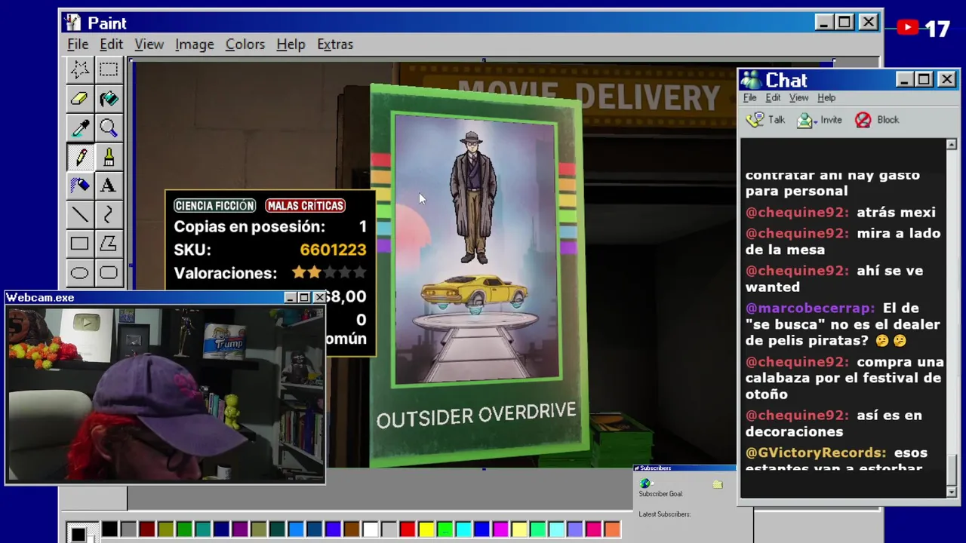Click the @marcobecerrap username in chat
Image resolution: width=966 pixels, height=543 pixels.
[810, 308]
